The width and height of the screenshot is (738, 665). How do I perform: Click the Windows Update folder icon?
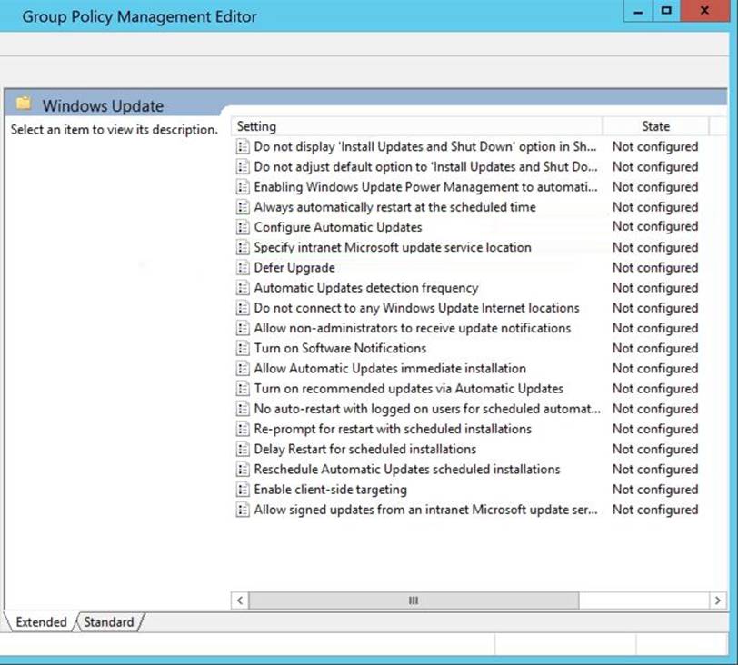(x=24, y=104)
